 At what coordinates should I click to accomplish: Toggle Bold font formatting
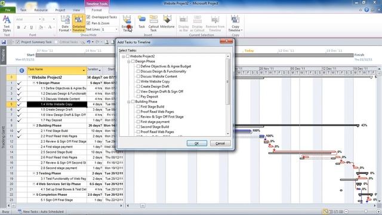[x=19, y=27]
